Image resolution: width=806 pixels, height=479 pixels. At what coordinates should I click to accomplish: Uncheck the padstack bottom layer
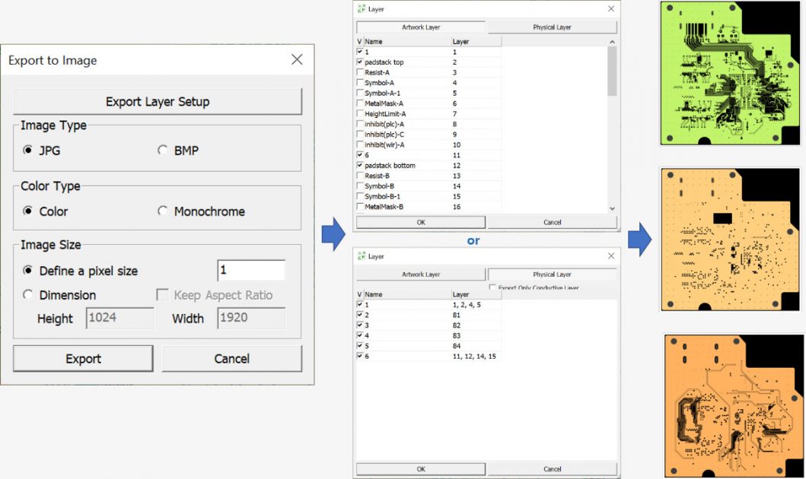click(360, 165)
